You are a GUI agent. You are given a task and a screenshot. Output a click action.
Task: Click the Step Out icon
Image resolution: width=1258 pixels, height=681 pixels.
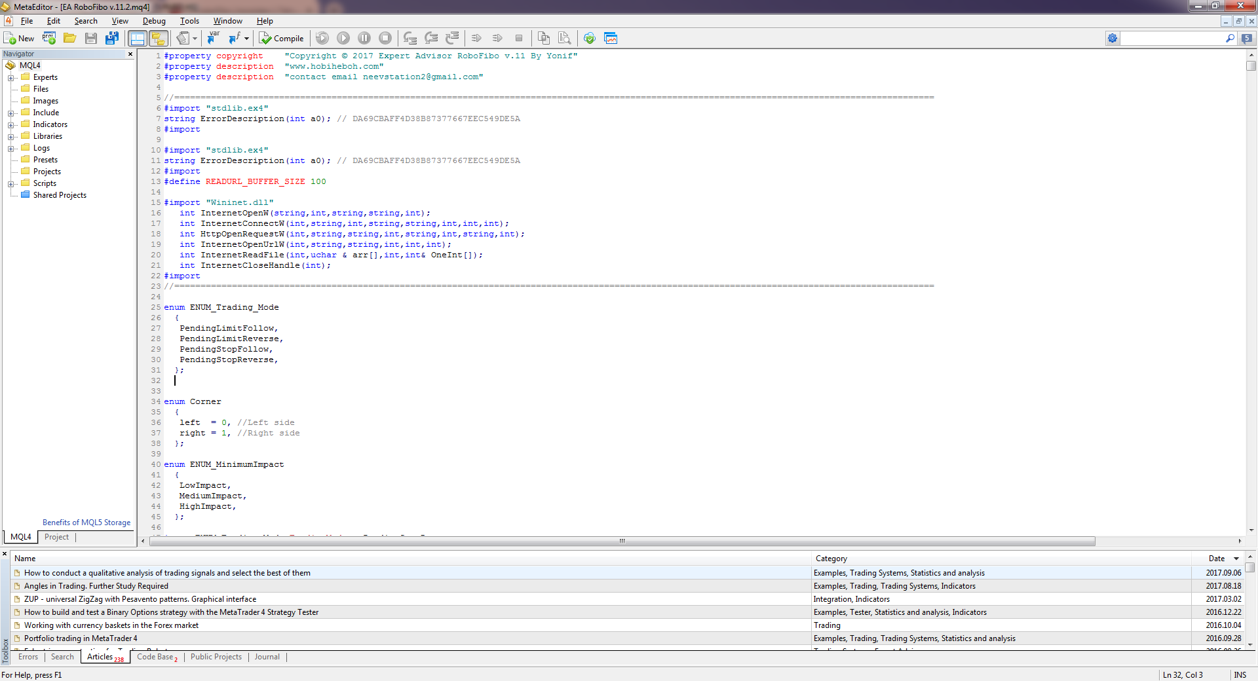pos(452,38)
